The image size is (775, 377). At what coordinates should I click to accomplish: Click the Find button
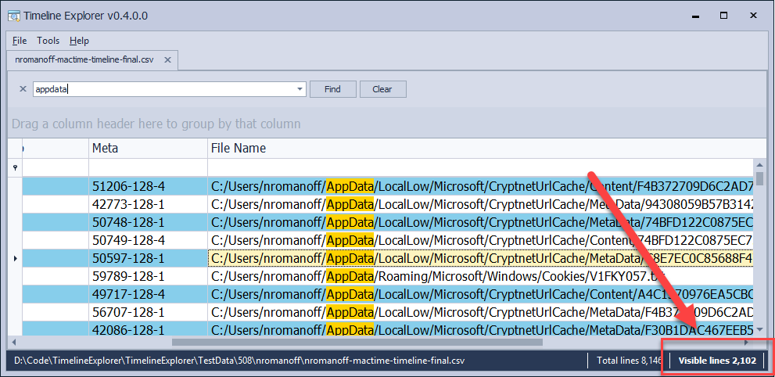tap(332, 89)
